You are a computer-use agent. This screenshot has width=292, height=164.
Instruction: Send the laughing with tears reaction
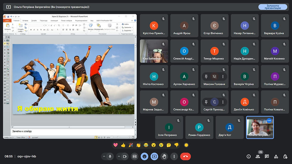[x=146, y=145]
